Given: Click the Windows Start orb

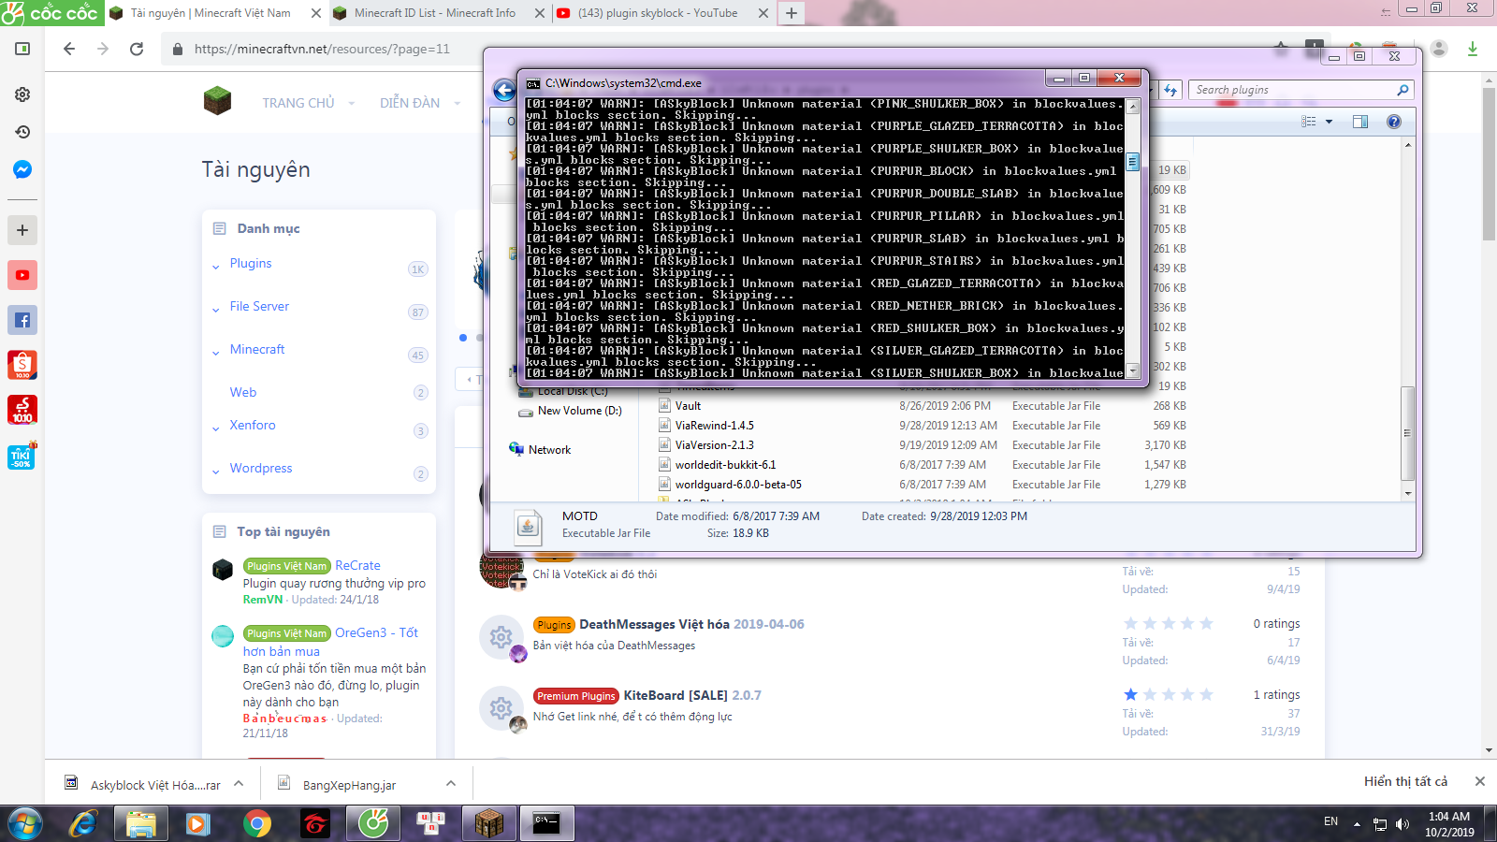Looking at the screenshot, I should [25, 823].
